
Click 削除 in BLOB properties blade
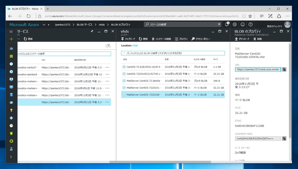257,39
